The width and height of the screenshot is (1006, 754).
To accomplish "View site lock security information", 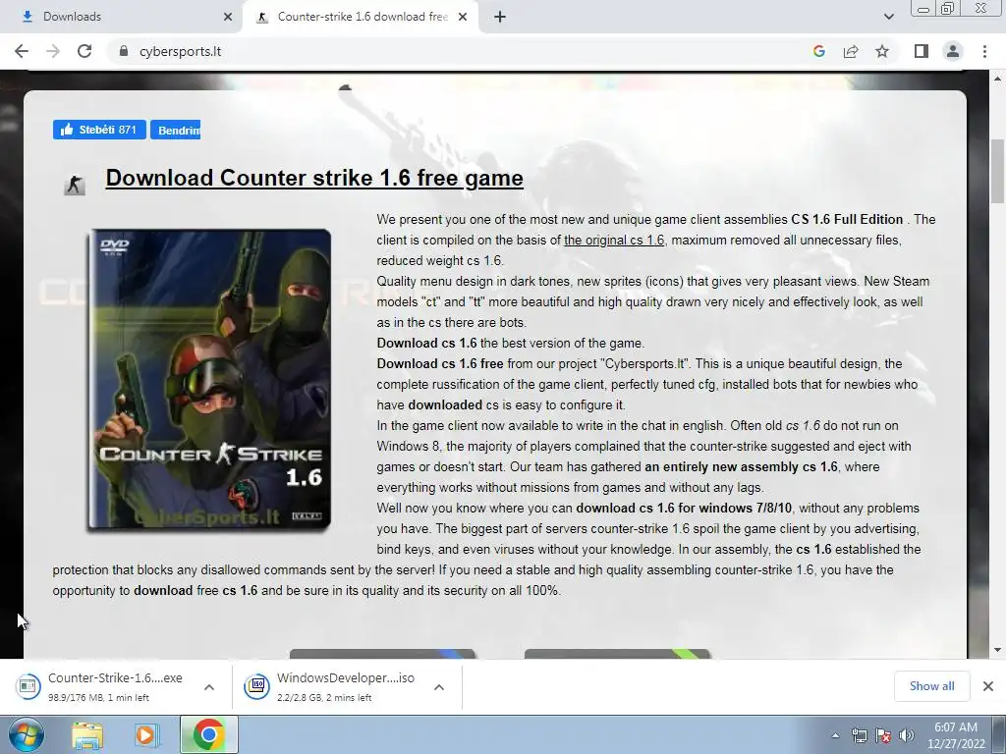I will [124, 51].
